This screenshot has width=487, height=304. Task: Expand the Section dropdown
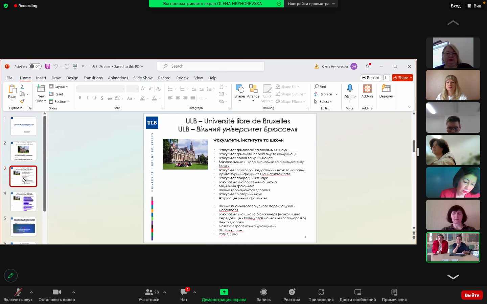coord(59,101)
